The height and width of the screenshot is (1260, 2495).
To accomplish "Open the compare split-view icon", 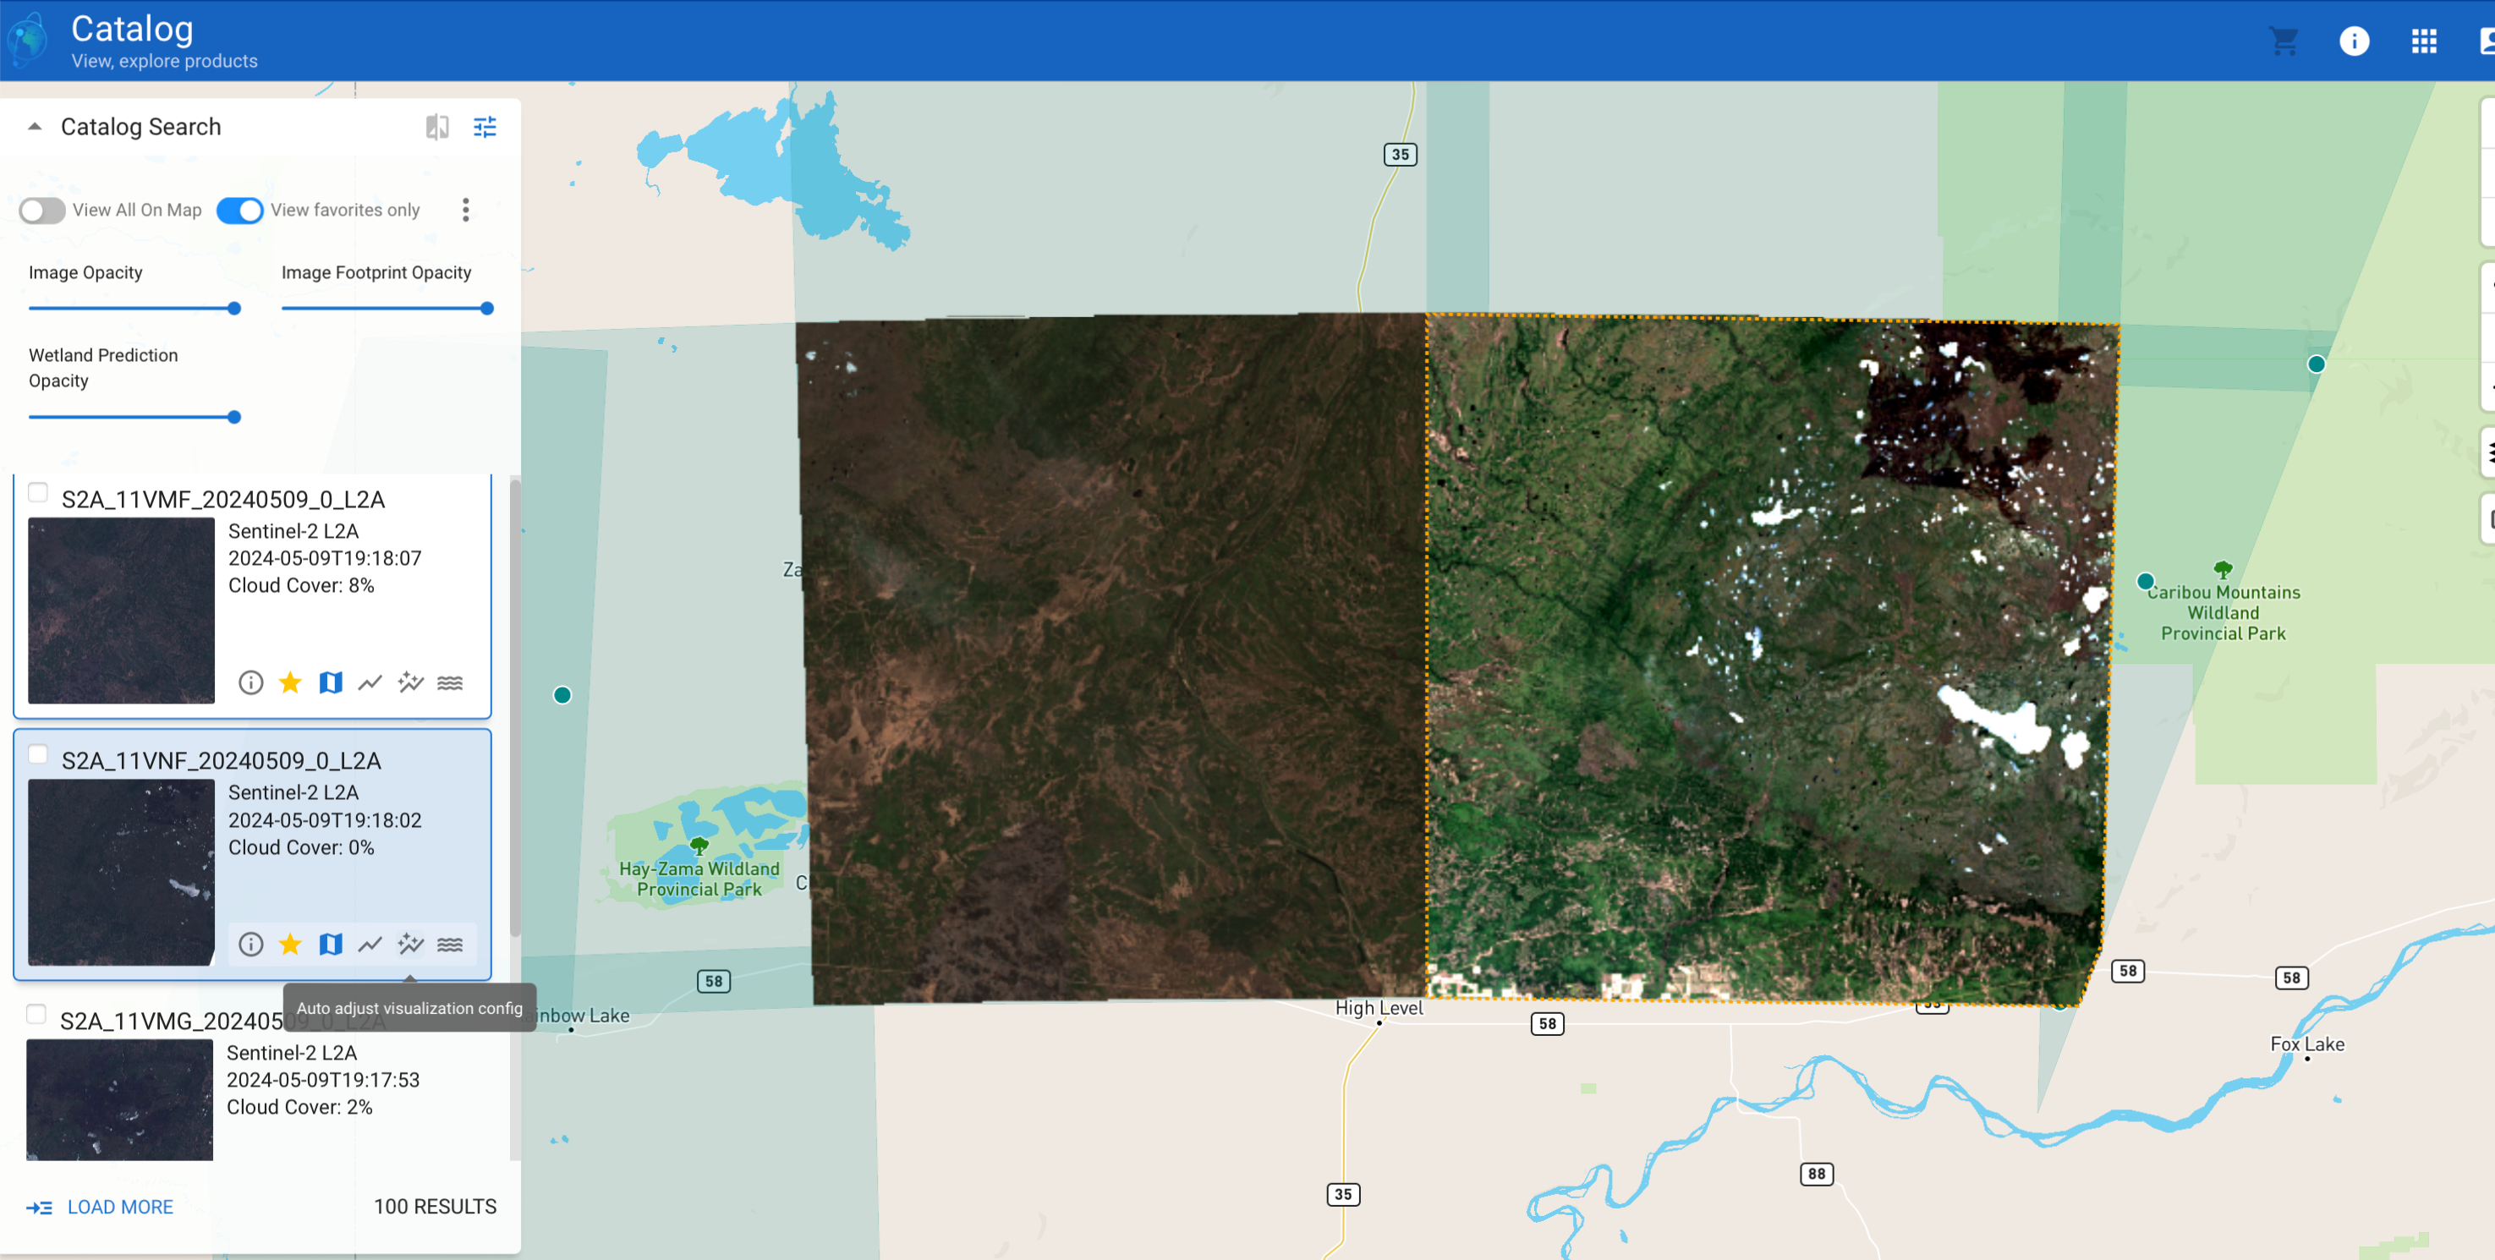I will (438, 127).
